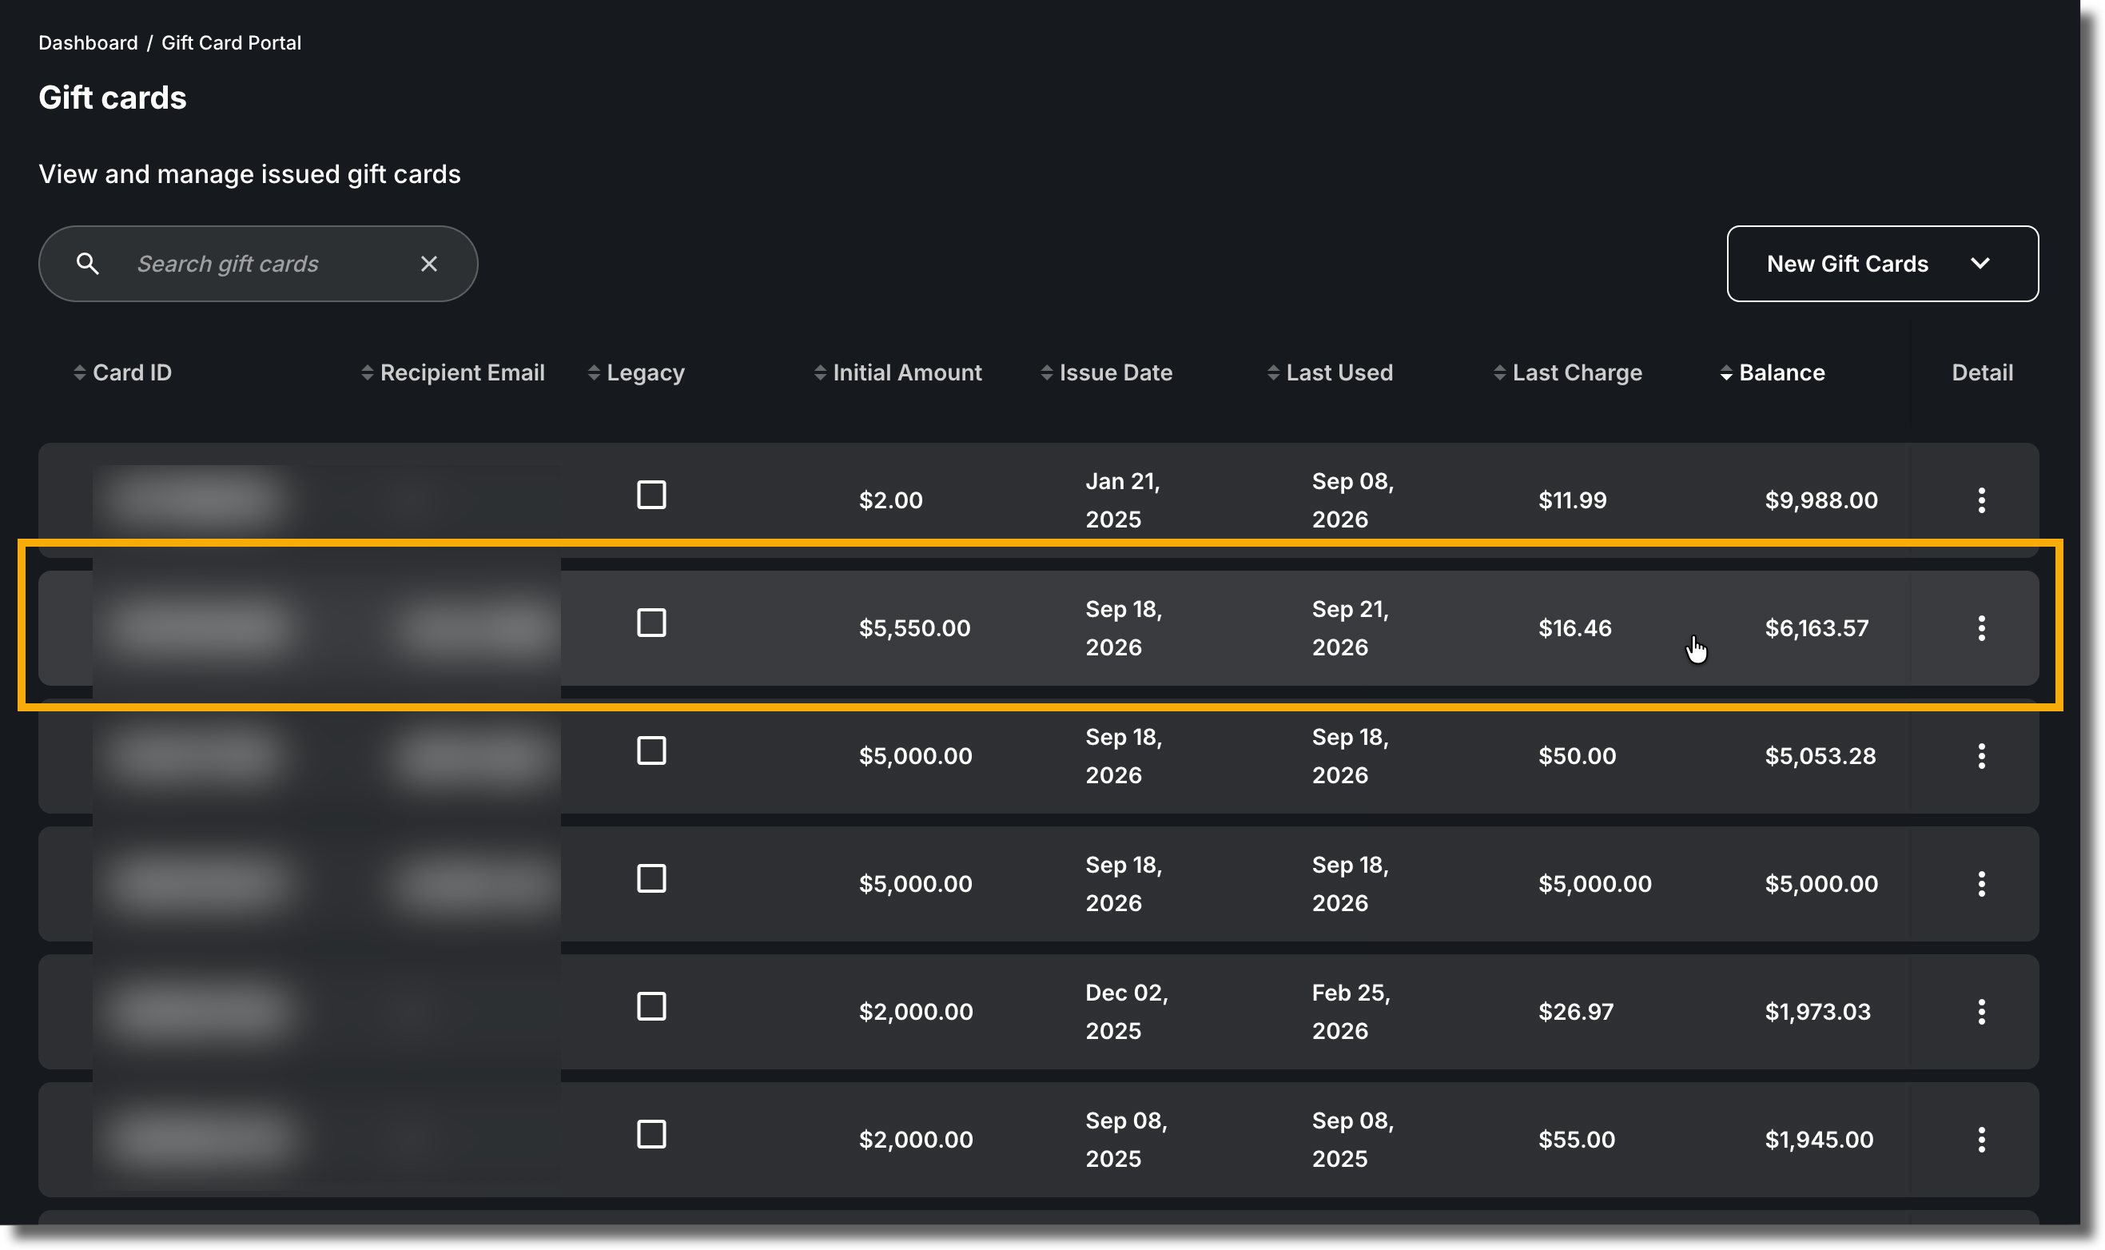Go to Dashboard breadcrumb
2105x1250 pixels.
pos(89,43)
